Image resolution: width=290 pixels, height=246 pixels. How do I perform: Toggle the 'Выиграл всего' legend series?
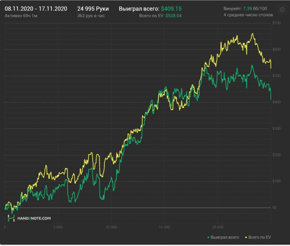pyautogui.click(x=223, y=237)
